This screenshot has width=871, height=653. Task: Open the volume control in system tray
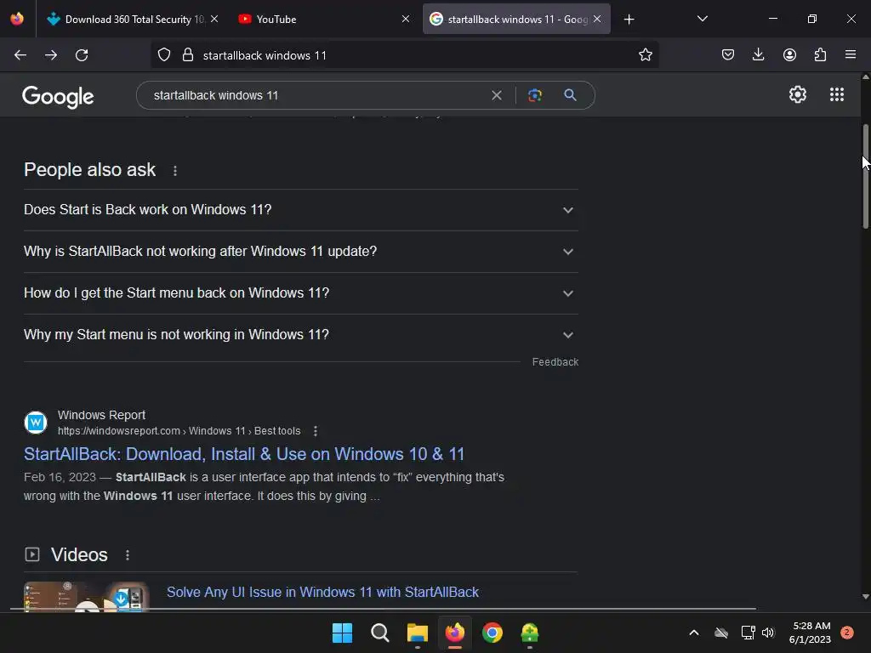768,633
